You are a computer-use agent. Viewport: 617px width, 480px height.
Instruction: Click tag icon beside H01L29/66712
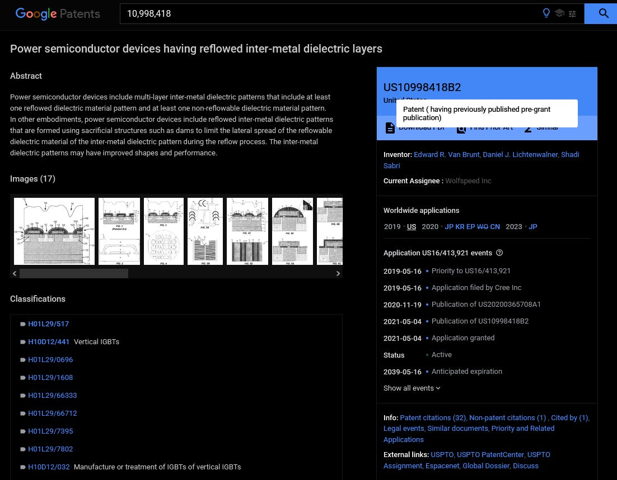click(23, 414)
